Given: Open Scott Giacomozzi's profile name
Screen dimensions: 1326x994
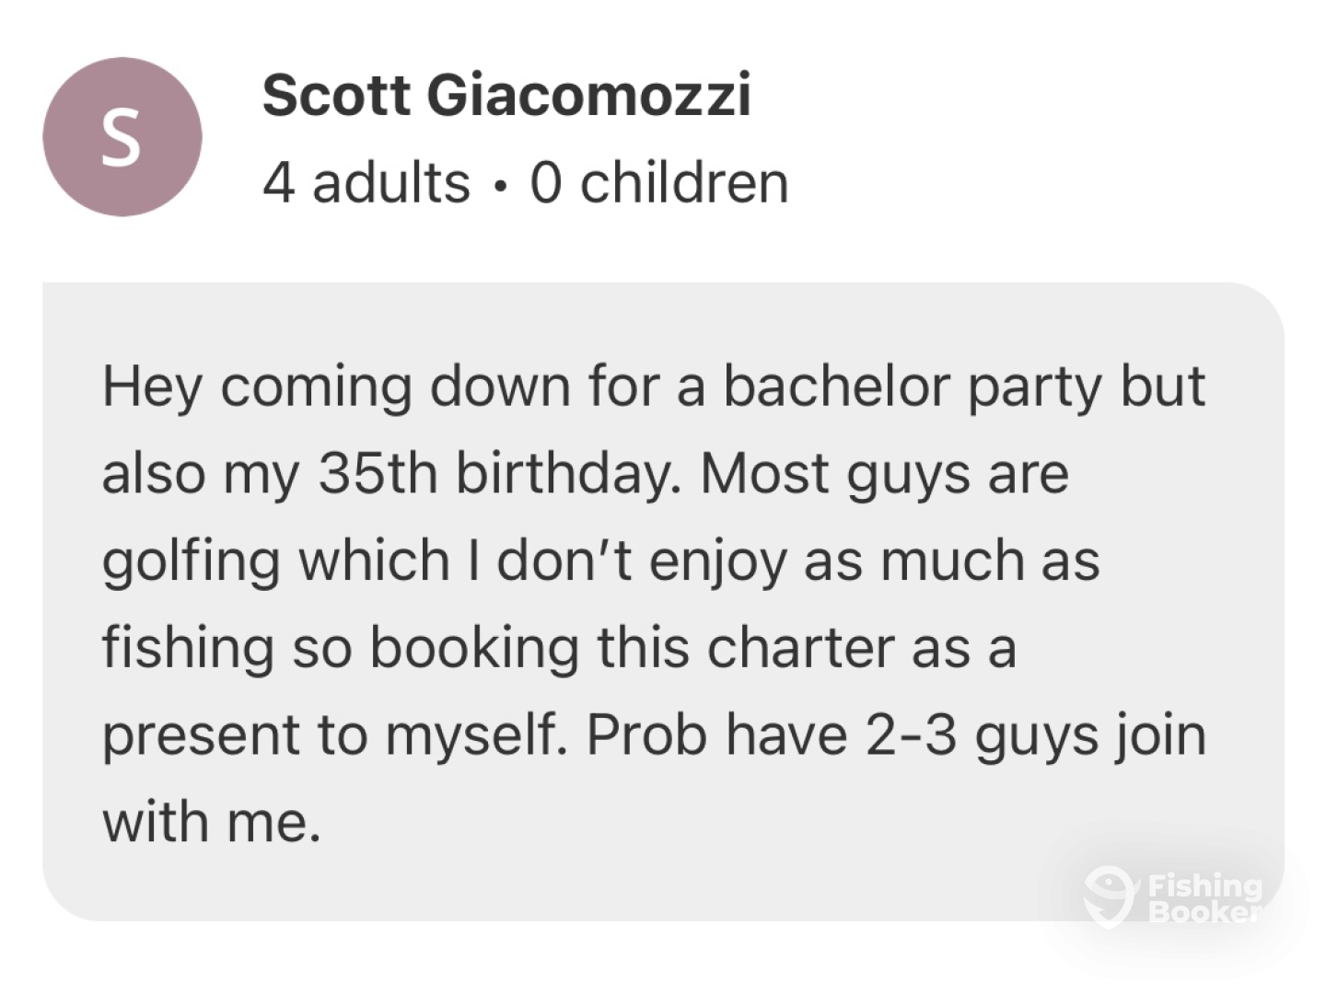Looking at the screenshot, I should 506,95.
